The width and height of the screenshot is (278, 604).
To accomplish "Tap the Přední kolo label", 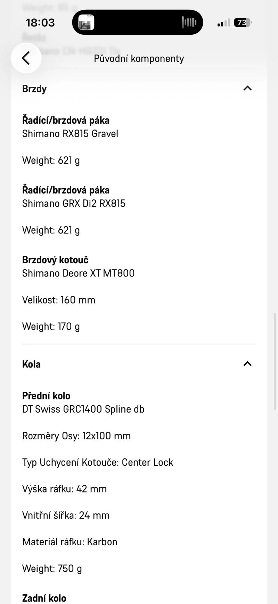I will pyautogui.click(x=46, y=396).
